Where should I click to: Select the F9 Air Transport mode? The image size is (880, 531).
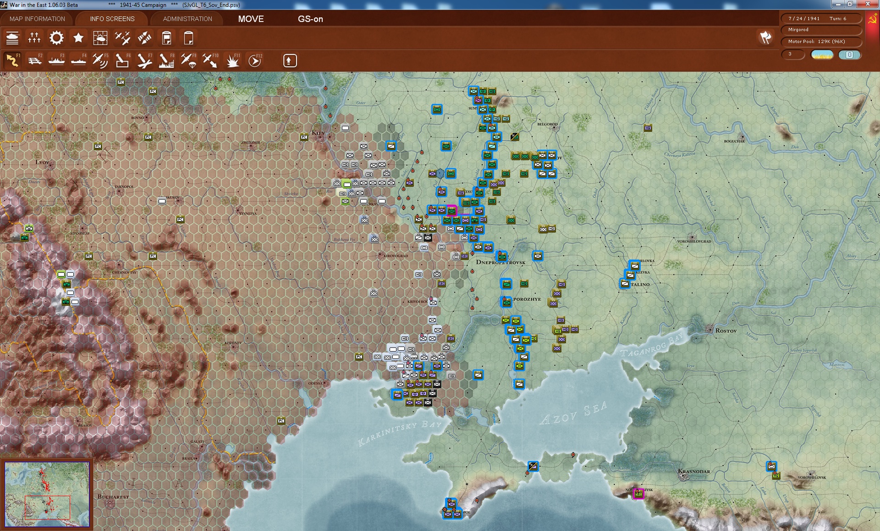(188, 60)
